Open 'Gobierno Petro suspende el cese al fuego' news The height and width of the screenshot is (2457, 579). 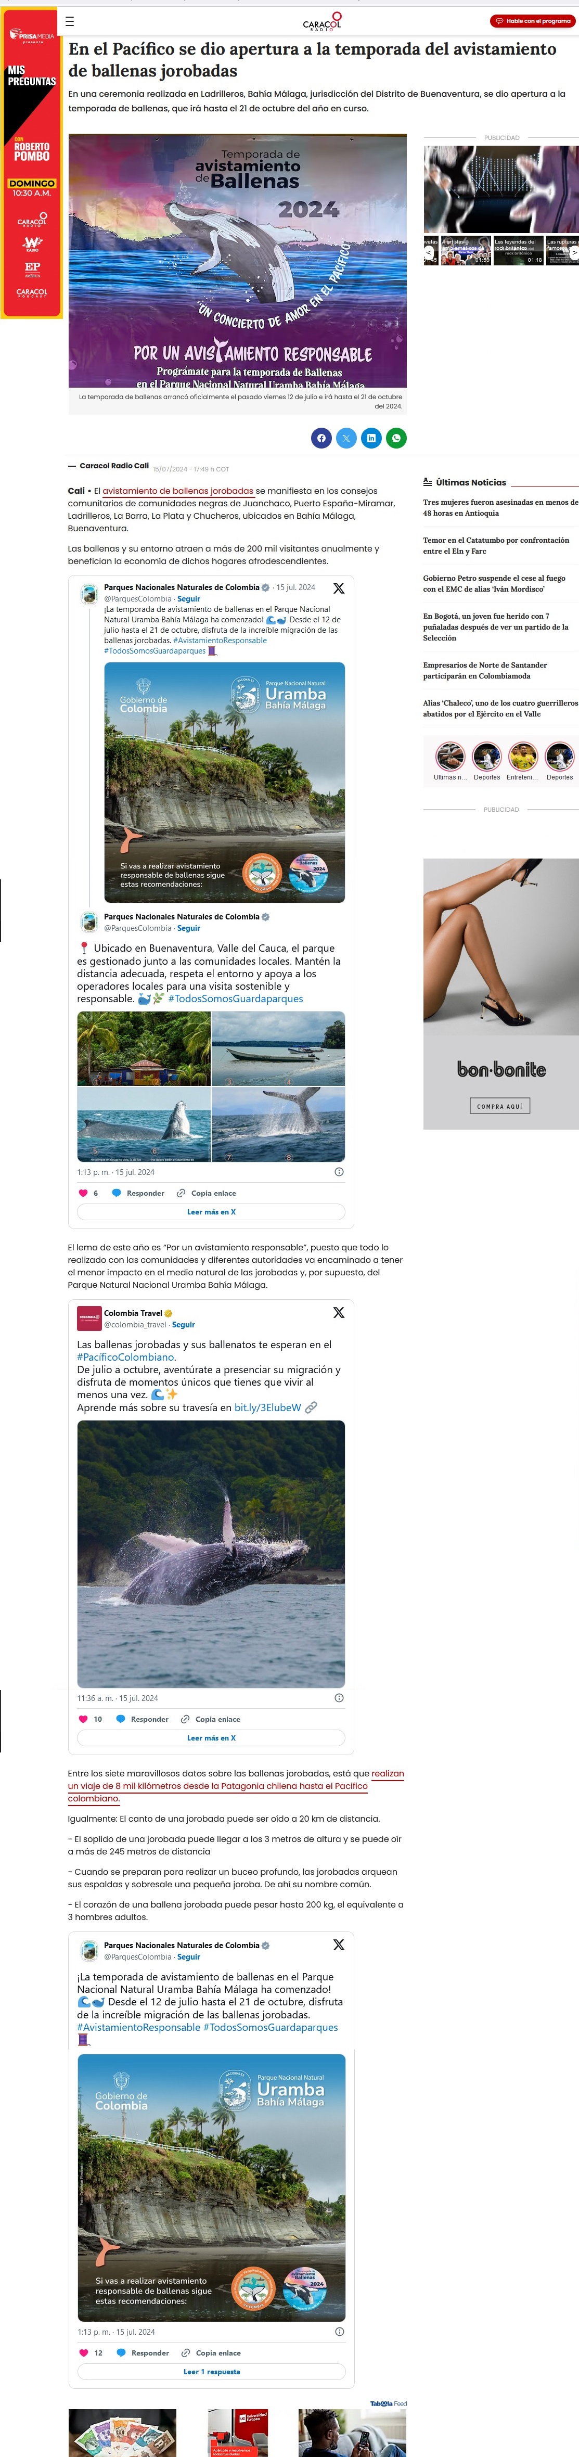click(x=494, y=583)
